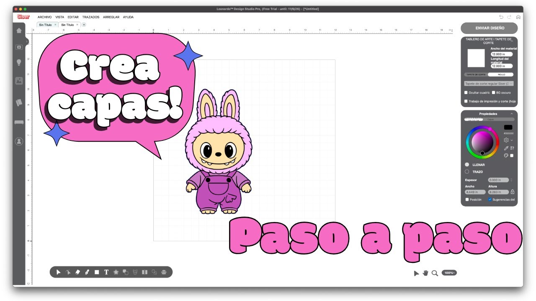Click the black color swatch #000000

click(x=508, y=127)
